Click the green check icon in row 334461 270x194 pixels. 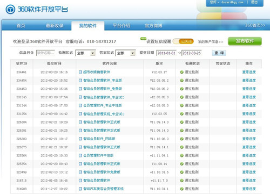(x=182, y=72)
